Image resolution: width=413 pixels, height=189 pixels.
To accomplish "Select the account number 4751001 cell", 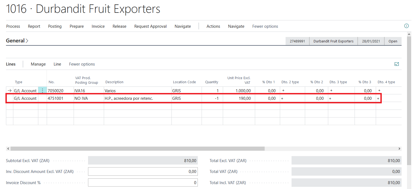I will [60, 98].
